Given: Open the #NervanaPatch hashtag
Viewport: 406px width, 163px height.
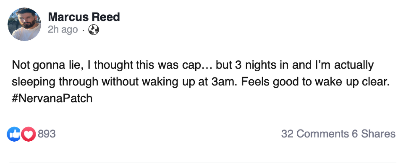Looking at the screenshot, I should pos(52,98).
